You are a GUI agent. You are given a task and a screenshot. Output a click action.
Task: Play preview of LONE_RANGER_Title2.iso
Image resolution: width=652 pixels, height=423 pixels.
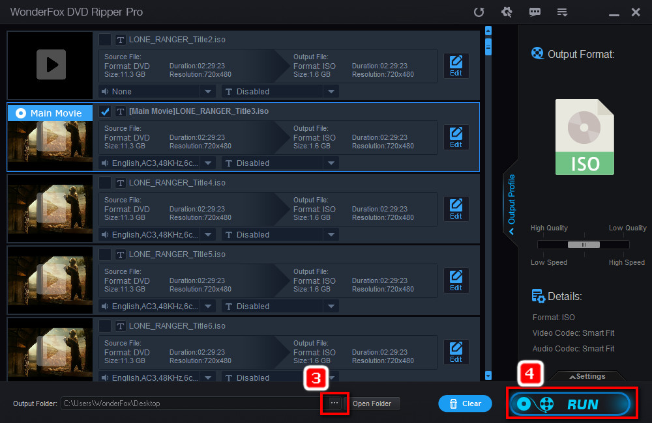pos(51,64)
